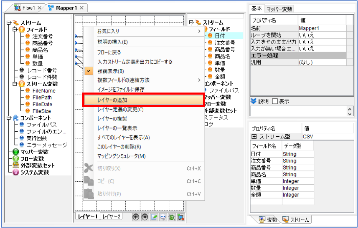
Task: Toggle the 表示 checkbox beside 説明
Action: [x=275, y=101]
